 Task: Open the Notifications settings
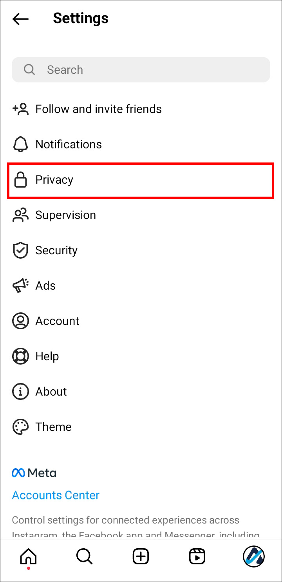[x=69, y=144]
